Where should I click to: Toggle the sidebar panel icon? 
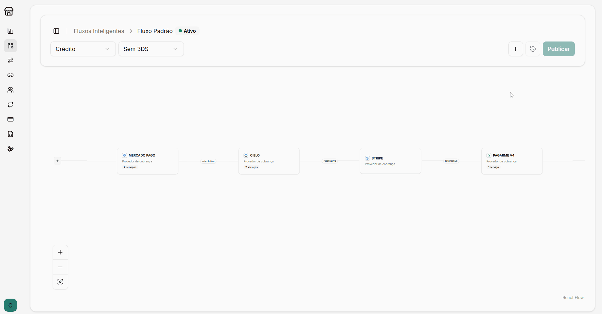[56, 31]
